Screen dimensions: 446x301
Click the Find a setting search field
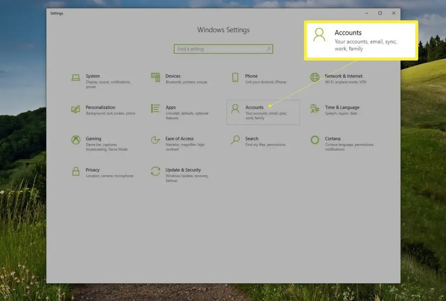point(223,49)
